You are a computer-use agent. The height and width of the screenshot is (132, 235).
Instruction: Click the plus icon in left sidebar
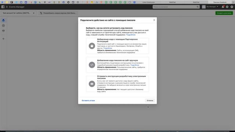point(3,39)
